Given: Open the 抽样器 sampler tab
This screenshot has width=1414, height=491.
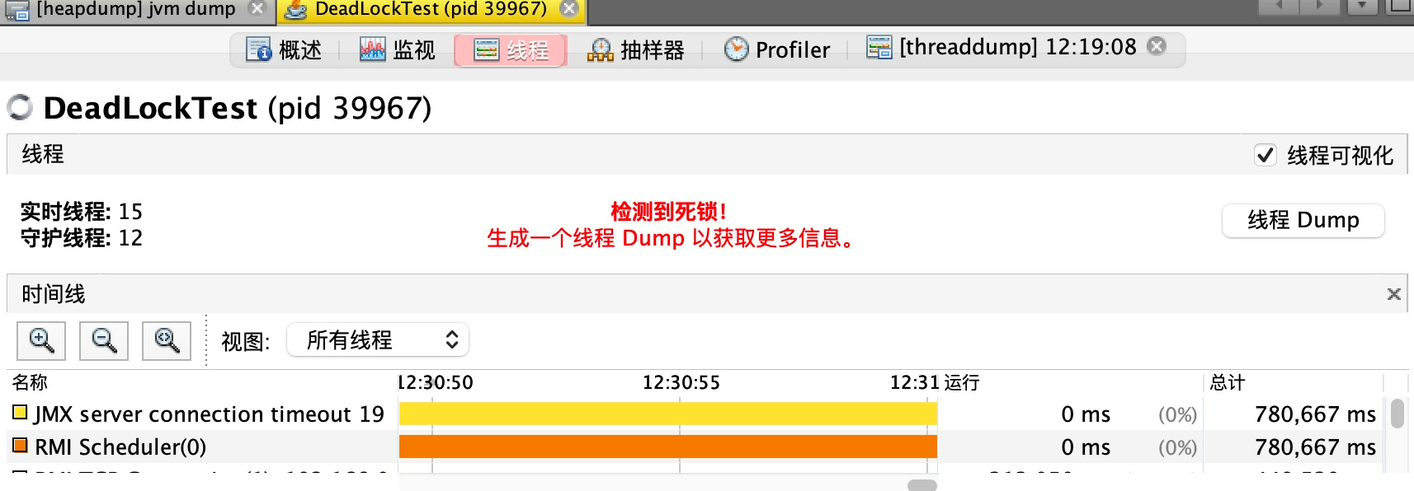Looking at the screenshot, I should point(635,50).
